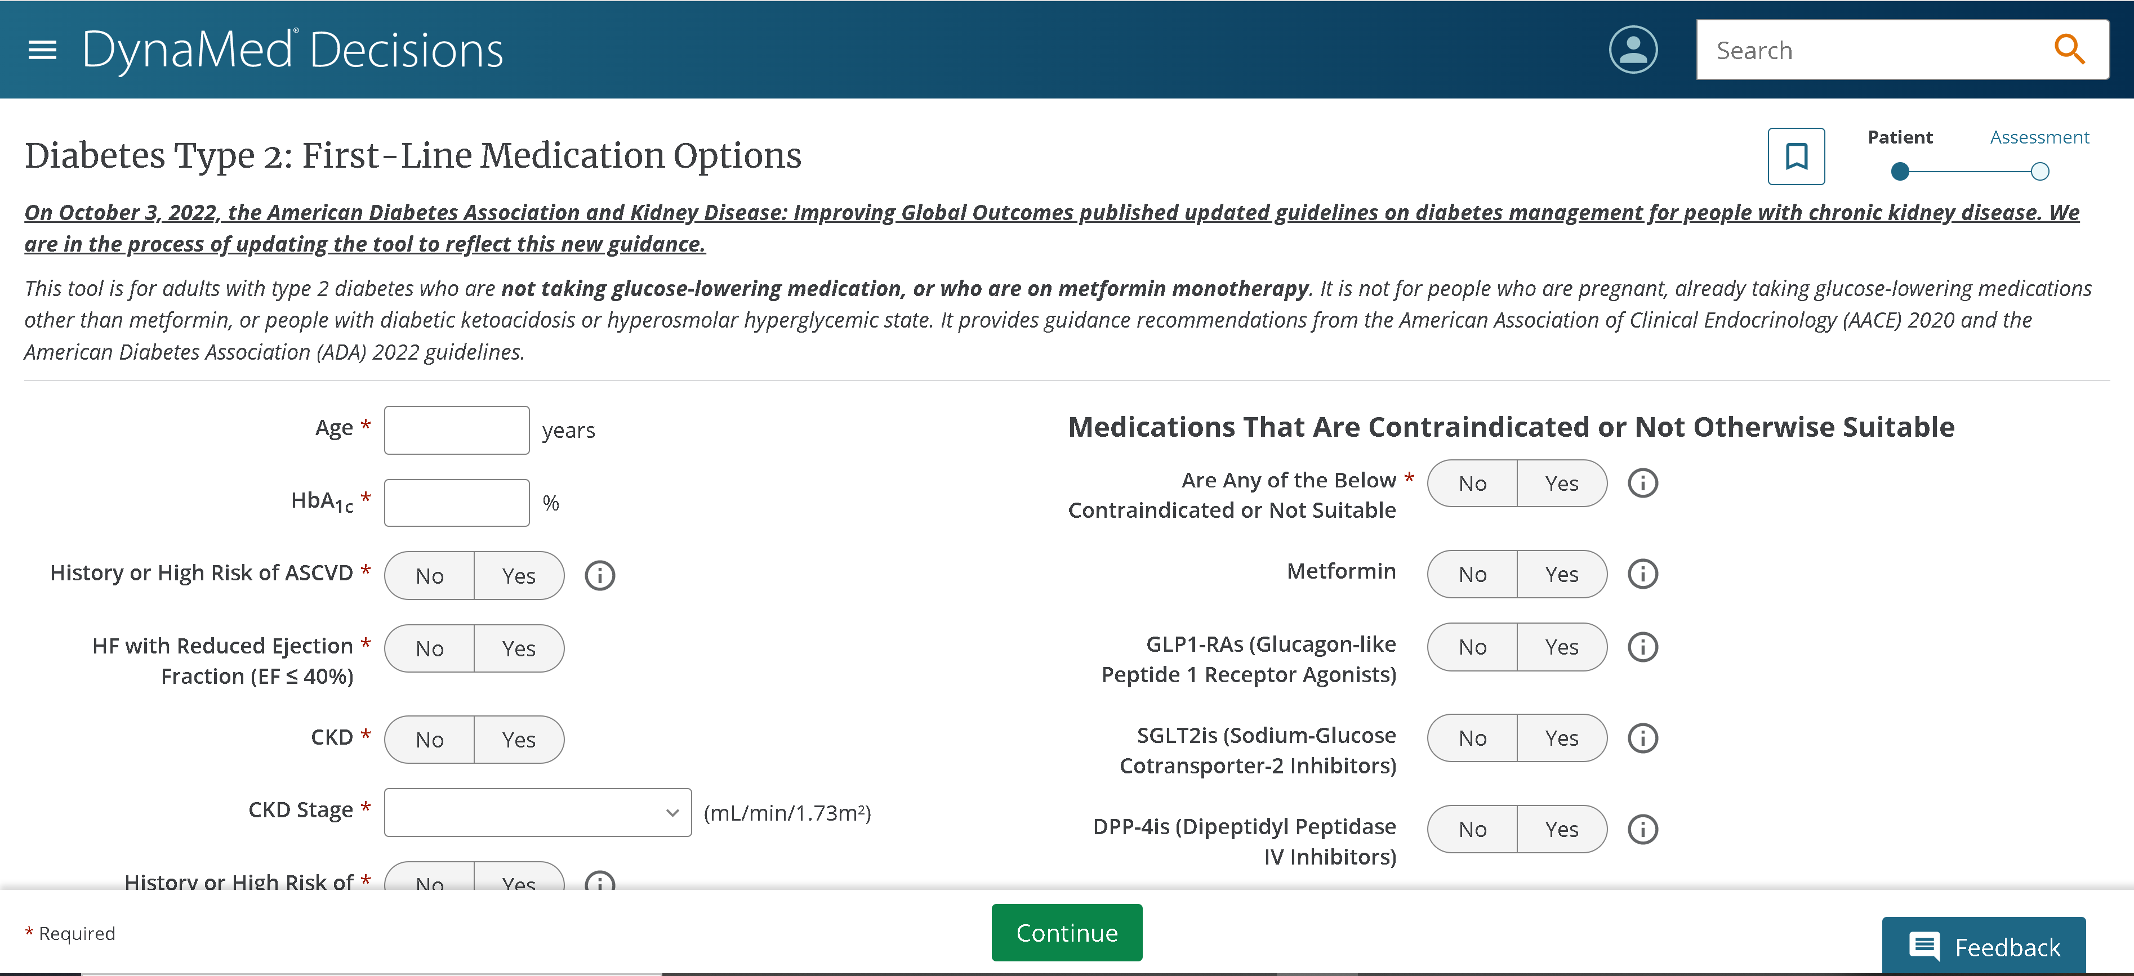Viewport: 2134px width, 976px height.
Task: Select Yes for Metformin contraindication
Action: [x=1562, y=574]
